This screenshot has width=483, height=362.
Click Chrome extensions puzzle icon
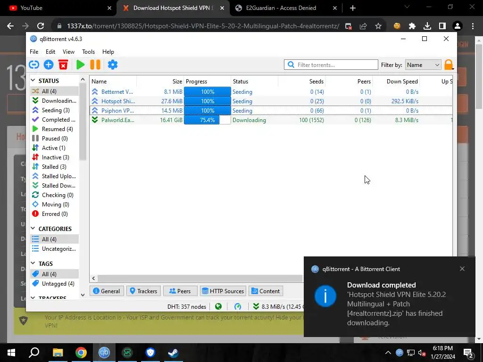point(412,26)
